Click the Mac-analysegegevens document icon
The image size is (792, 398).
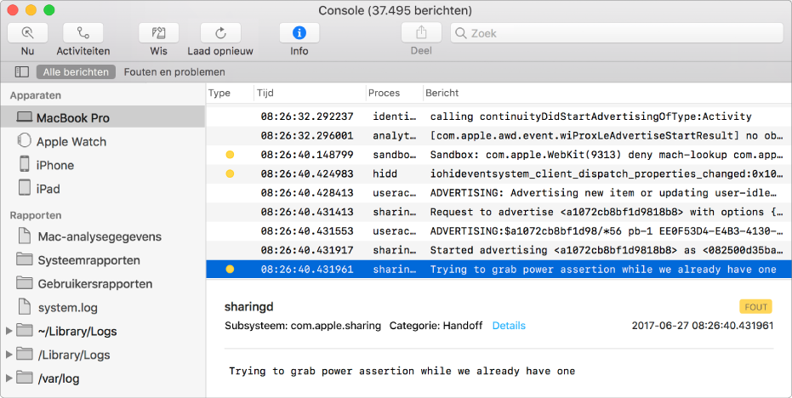pos(24,236)
